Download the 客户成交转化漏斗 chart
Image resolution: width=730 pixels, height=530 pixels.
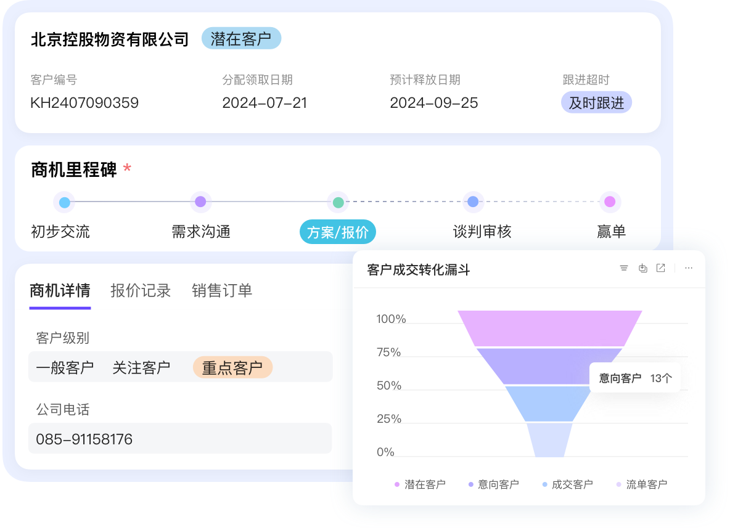pos(643,268)
